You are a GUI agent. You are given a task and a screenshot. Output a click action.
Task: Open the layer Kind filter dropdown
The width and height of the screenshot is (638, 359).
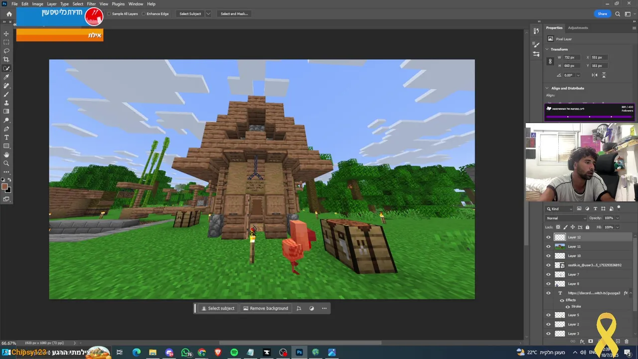[x=560, y=209]
